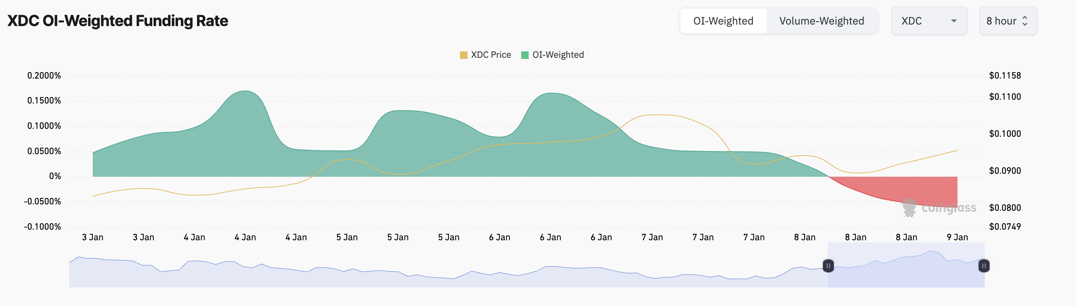The image size is (1076, 306).
Task: Click the left range slider handle
Action: click(x=828, y=266)
